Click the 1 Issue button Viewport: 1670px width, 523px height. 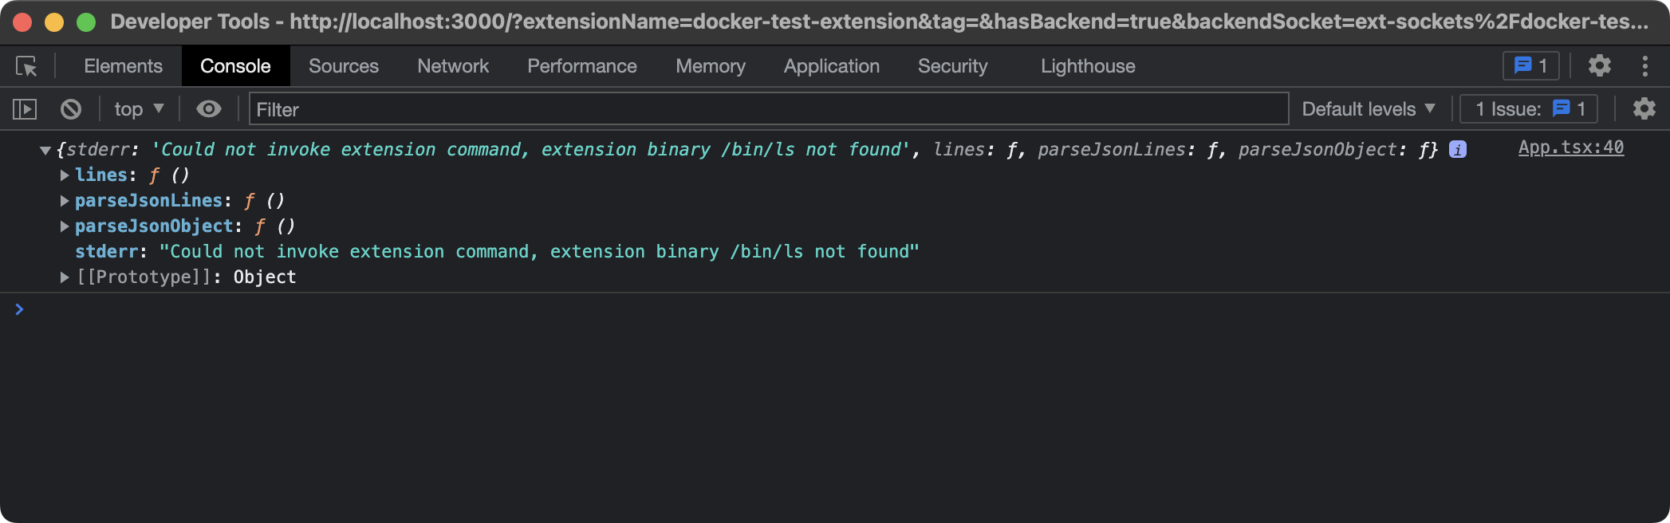click(1528, 109)
